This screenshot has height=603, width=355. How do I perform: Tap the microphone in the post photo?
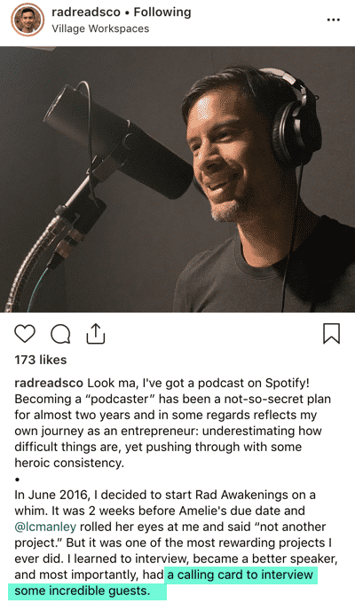[x=119, y=142]
